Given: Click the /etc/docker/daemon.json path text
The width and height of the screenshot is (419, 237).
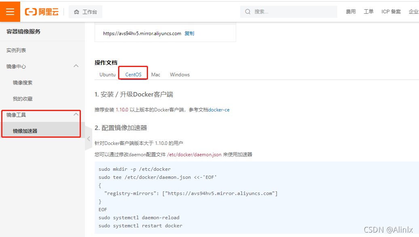Looking at the screenshot, I should click(194, 155).
